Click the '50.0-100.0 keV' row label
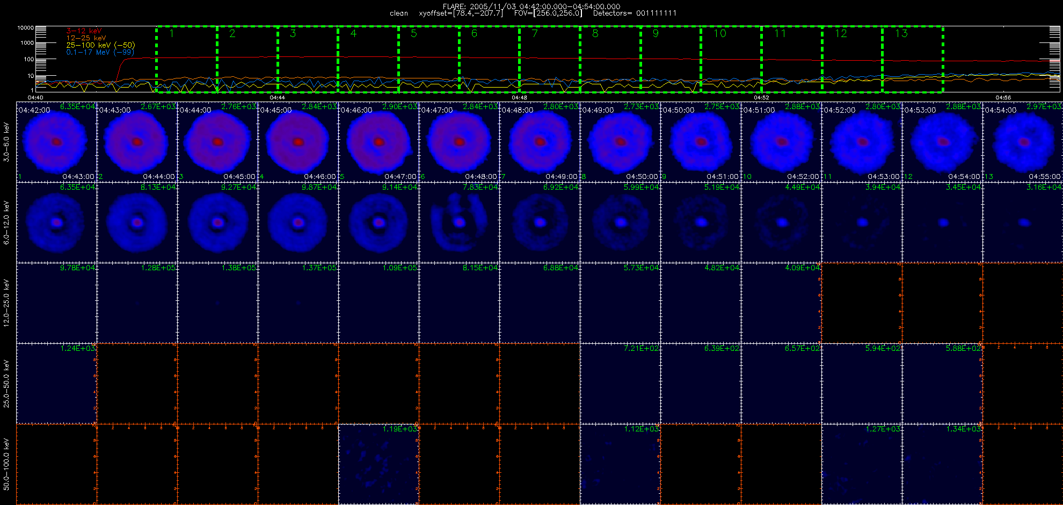Image resolution: width=1063 pixels, height=505 pixels. click(x=6, y=464)
